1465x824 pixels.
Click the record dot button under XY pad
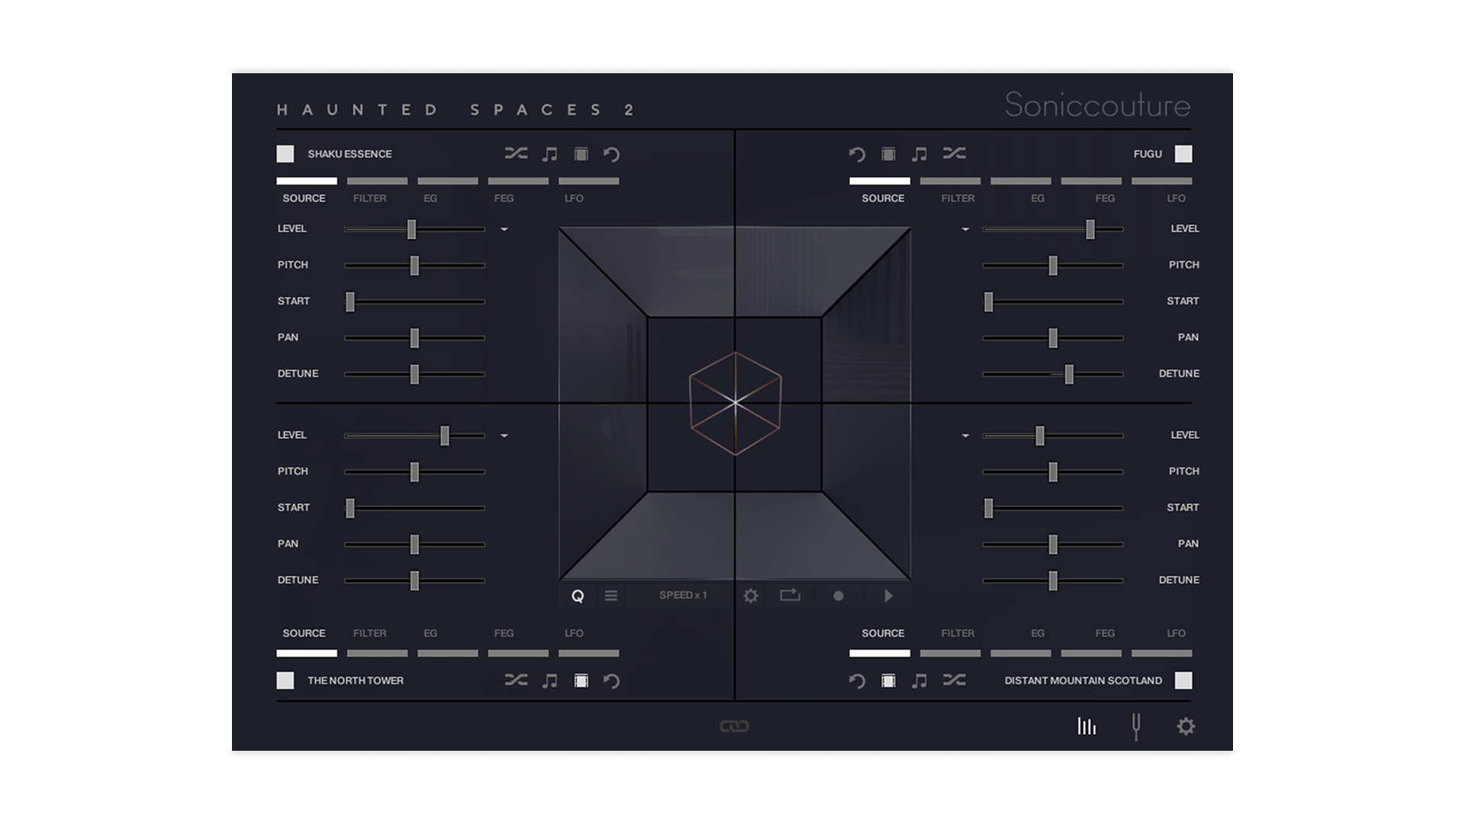point(839,596)
